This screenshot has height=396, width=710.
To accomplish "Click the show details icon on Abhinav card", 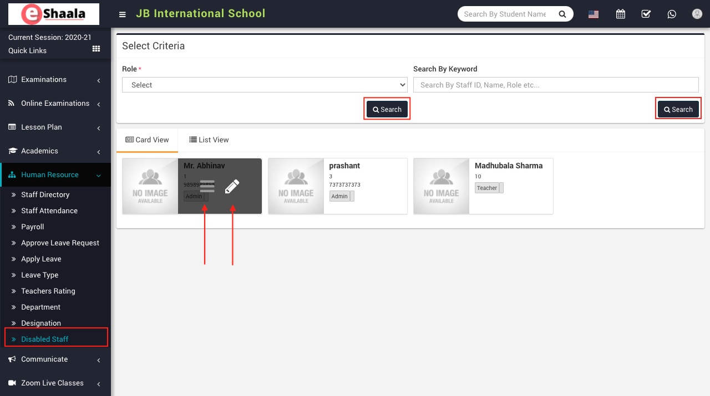I will point(207,187).
